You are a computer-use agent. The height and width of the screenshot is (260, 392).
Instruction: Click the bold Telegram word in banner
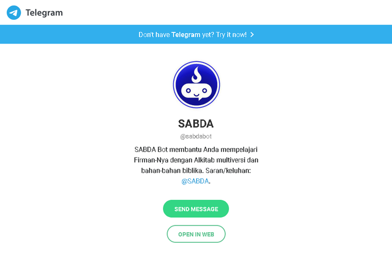tap(186, 35)
